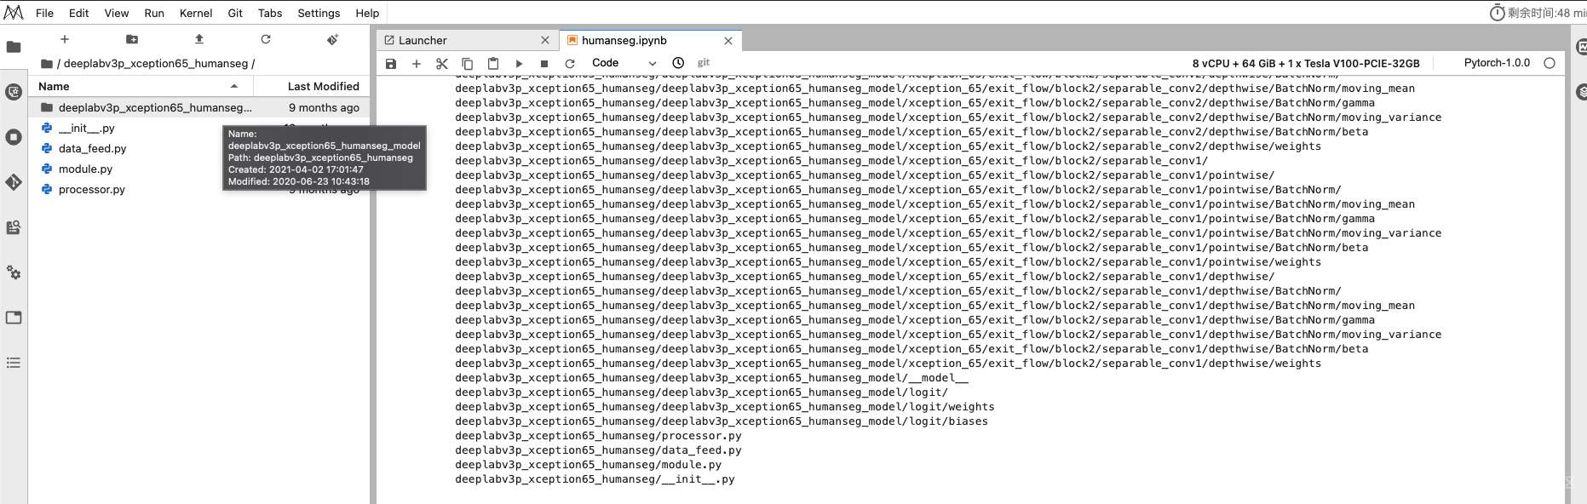Sort files by Name column header

pos(141,86)
